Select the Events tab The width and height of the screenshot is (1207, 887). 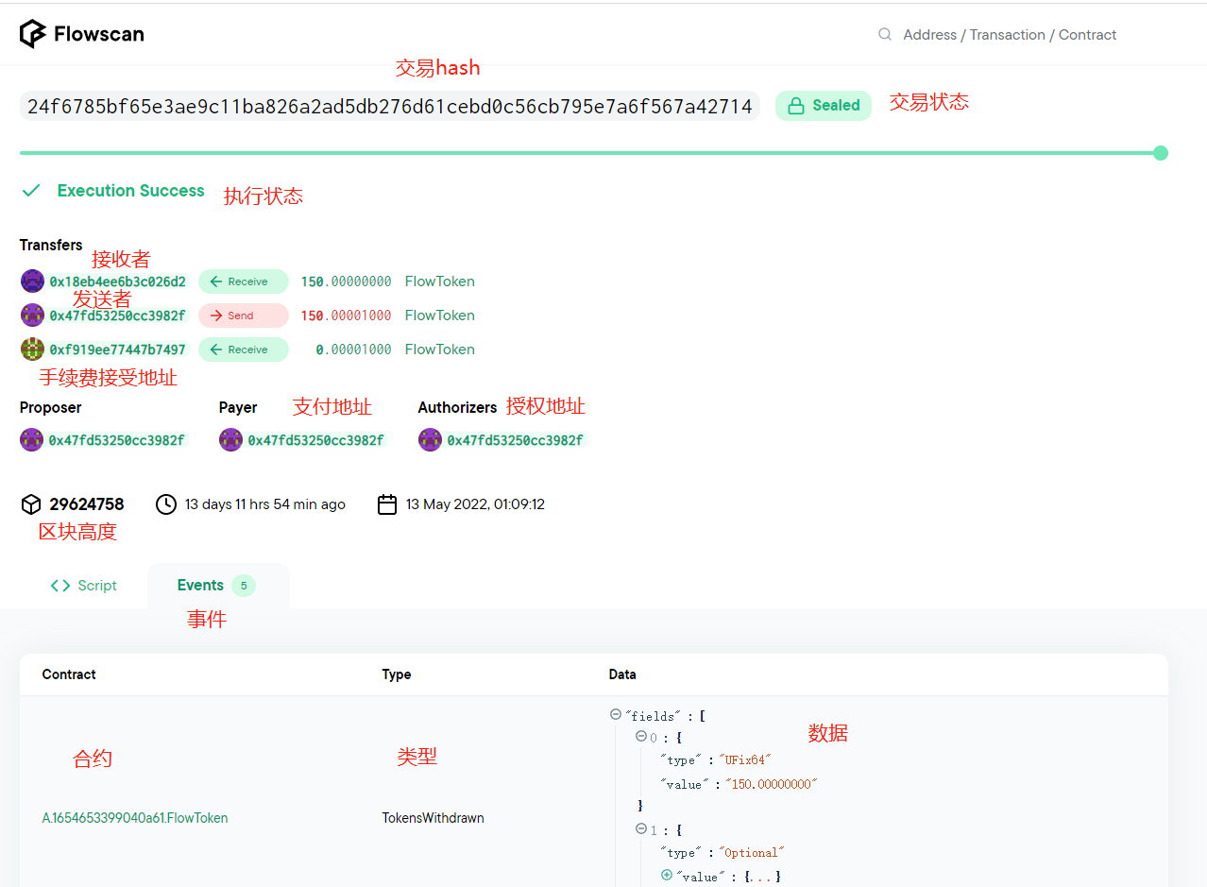click(200, 586)
